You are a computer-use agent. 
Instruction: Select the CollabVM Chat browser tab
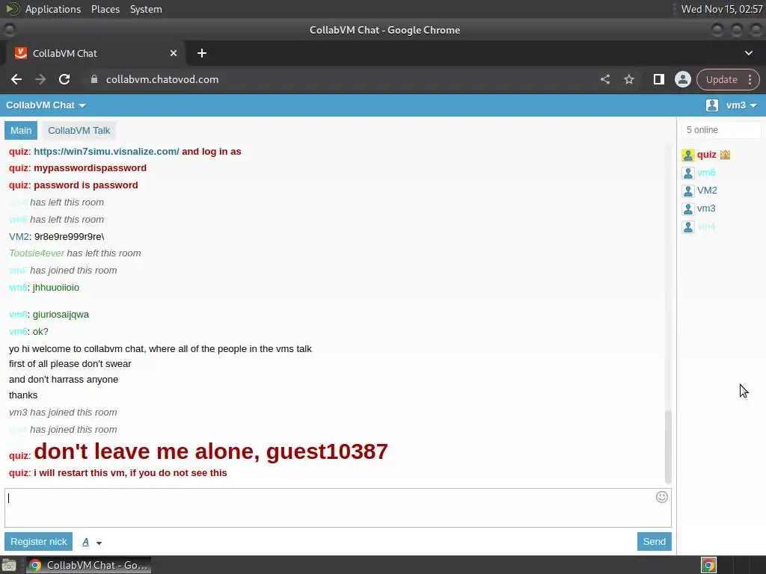point(95,53)
